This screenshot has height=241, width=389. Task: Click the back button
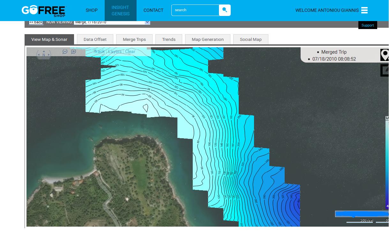tap(36, 22)
